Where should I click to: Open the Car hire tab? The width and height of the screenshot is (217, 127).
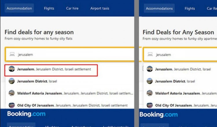click(72, 8)
